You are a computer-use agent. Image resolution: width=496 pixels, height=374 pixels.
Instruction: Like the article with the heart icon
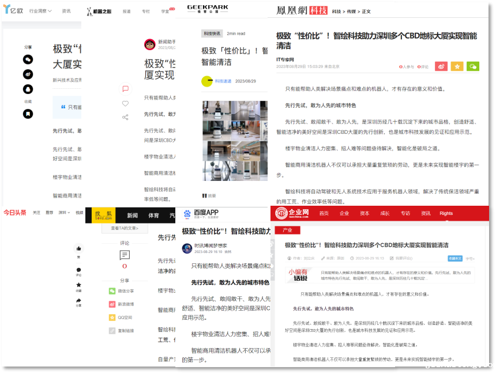tap(125, 103)
